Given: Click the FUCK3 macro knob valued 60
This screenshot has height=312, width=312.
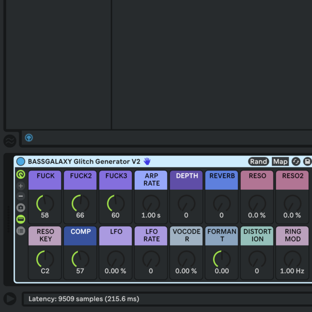Looking at the screenshot, I should click(x=115, y=203).
